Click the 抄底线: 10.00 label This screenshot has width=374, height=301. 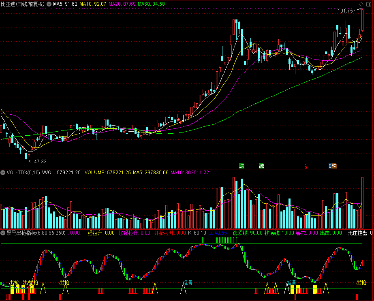279,233
